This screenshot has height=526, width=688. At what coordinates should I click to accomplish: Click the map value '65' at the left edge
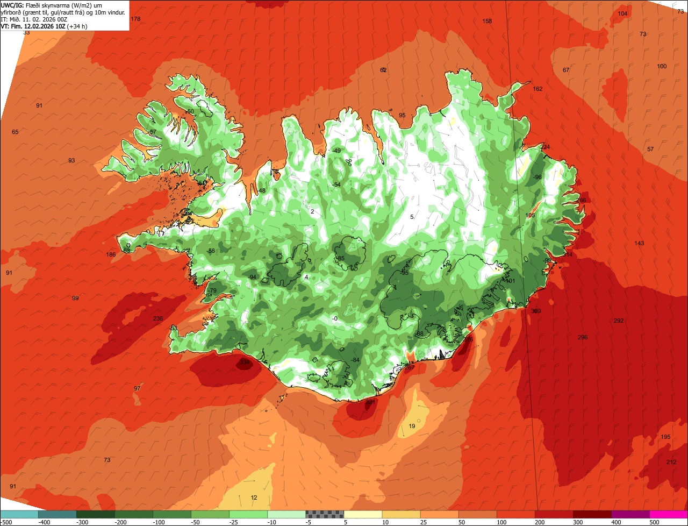[x=15, y=132]
